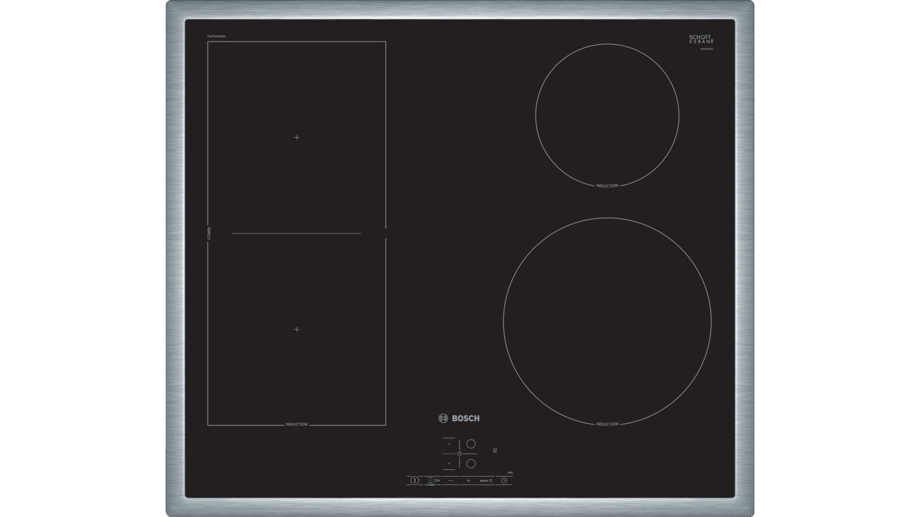Tap the plus symbol to raise heat
Viewport: 920px width, 517px height.
coord(468,480)
